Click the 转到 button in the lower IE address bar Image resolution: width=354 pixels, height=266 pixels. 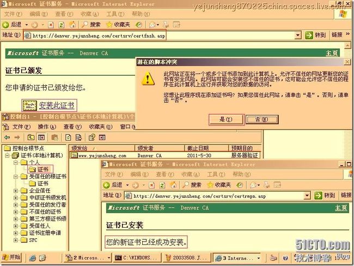[x=325, y=195]
